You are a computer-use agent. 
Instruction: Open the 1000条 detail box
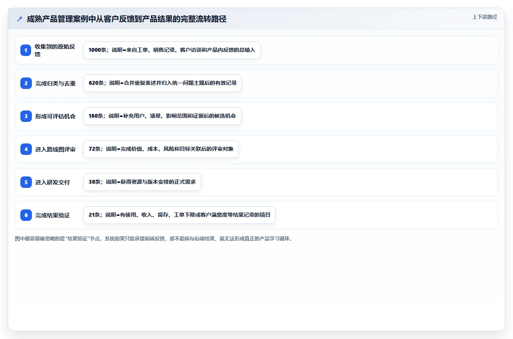(172, 50)
